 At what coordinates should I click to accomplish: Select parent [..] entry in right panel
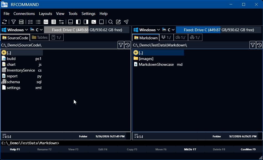point(158,53)
